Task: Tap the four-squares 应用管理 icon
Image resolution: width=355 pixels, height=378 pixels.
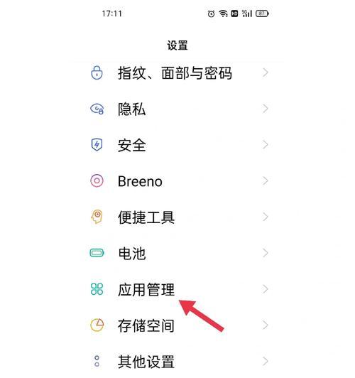Action: pos(97,289)
